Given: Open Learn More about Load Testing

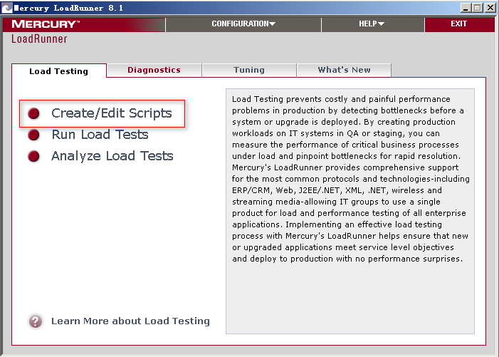Looking at the screenshot, I should 130,321.
